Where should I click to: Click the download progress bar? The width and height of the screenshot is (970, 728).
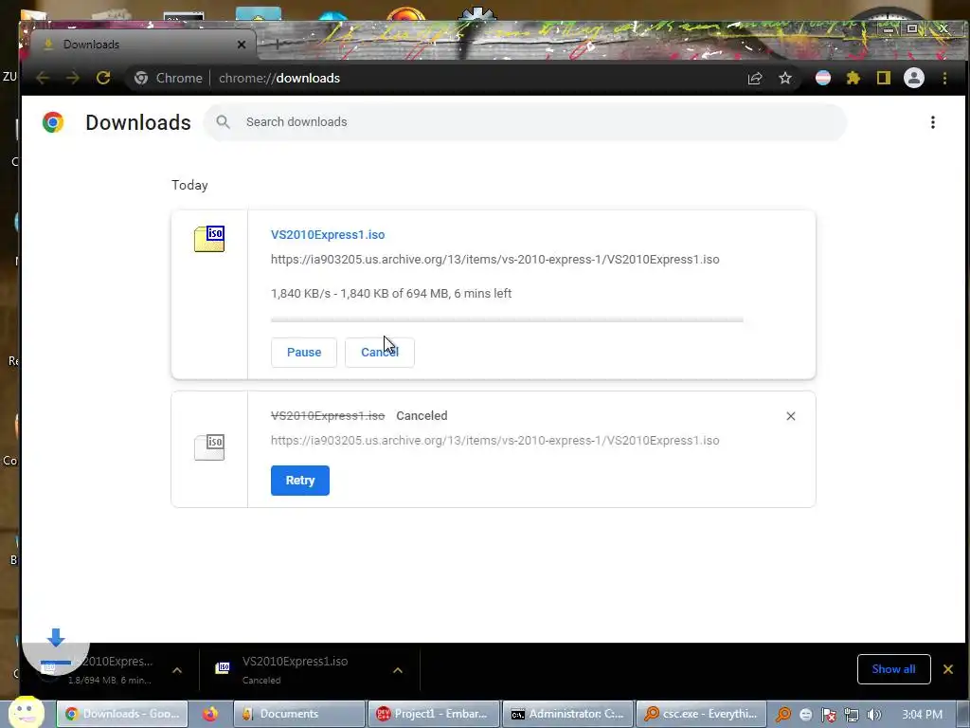tap(507, 320)
